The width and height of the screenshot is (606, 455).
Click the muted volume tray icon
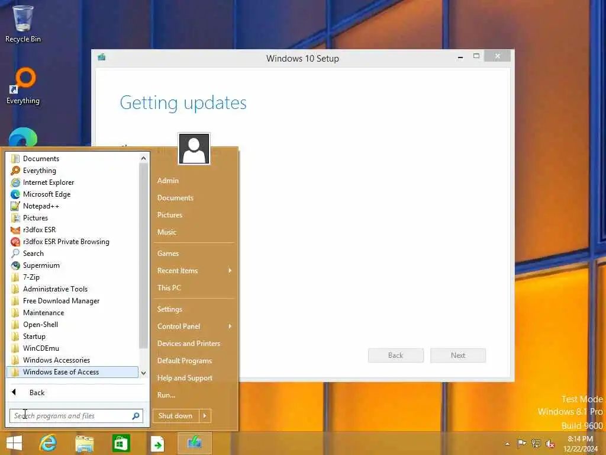[550, 444]
